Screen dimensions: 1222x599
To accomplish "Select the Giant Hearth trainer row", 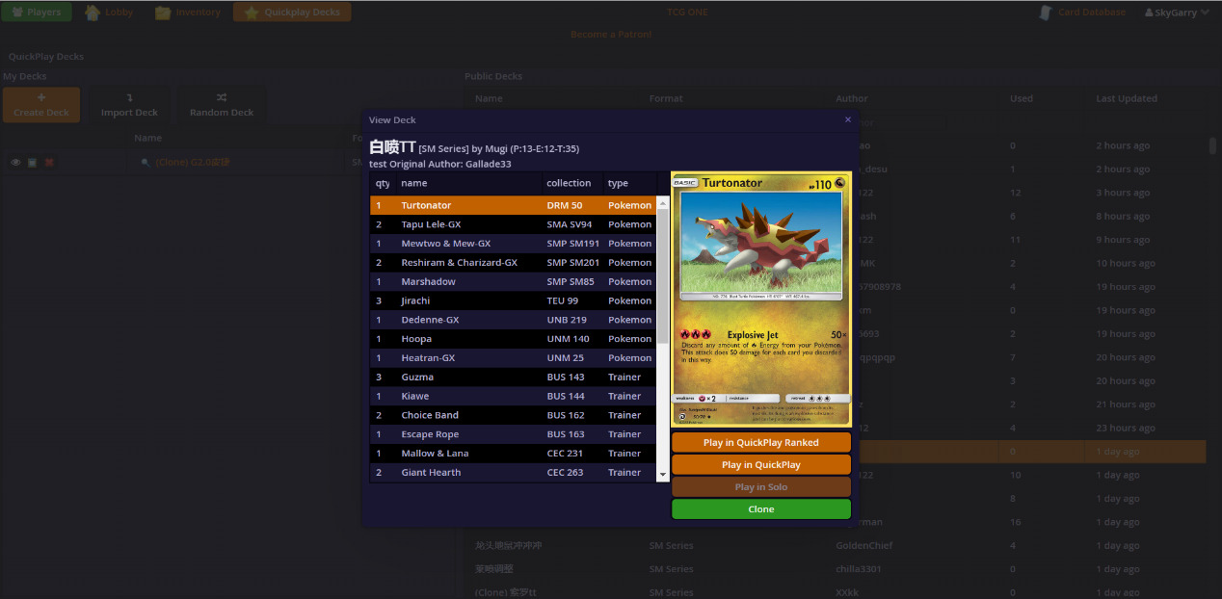I will click(513, 473).
